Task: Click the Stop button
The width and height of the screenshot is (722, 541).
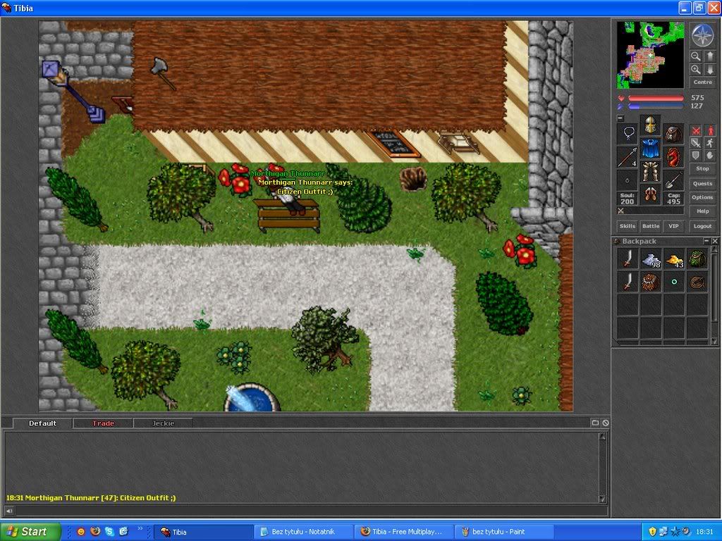Action: 703,169
